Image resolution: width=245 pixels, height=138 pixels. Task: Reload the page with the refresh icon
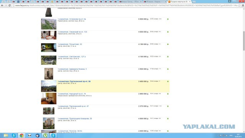(10, 5)
